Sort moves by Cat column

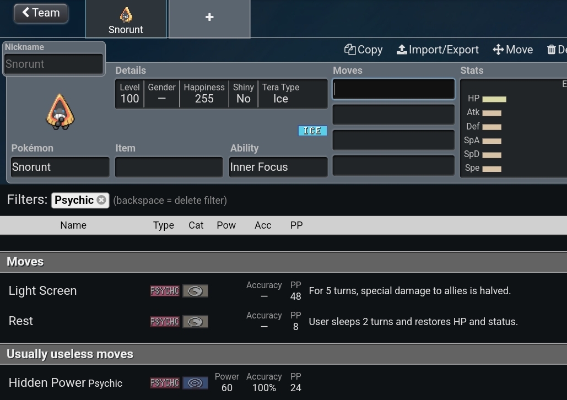196,225
